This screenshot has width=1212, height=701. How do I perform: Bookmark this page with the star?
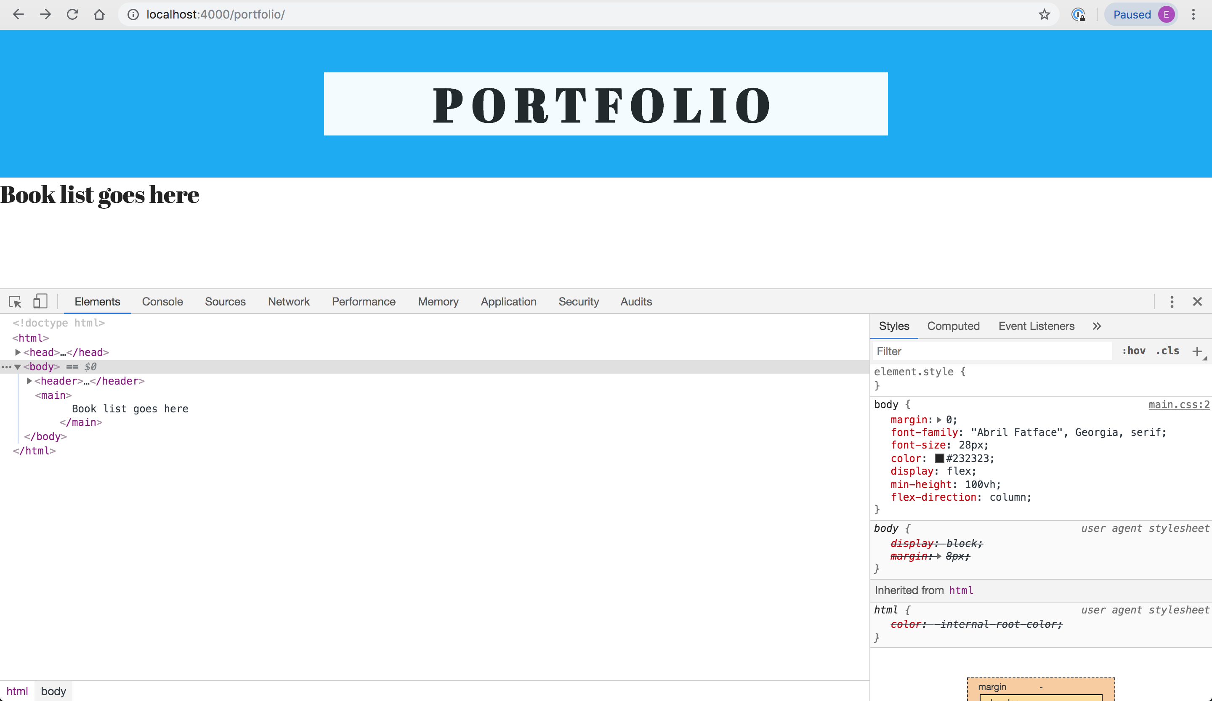tap(1044, 14)
